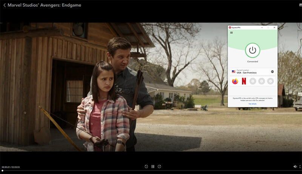Add shortcut in empty slot next to Netflix
This screenshot has height=174, width=302.
(253, 81)
